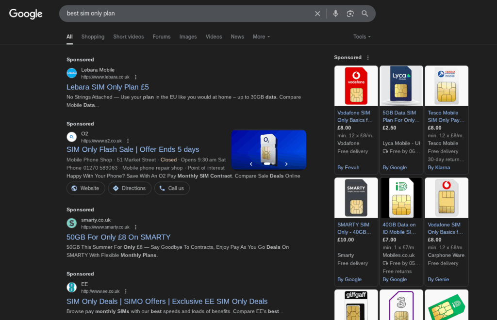Click the O2 favicon

(72, 137)
